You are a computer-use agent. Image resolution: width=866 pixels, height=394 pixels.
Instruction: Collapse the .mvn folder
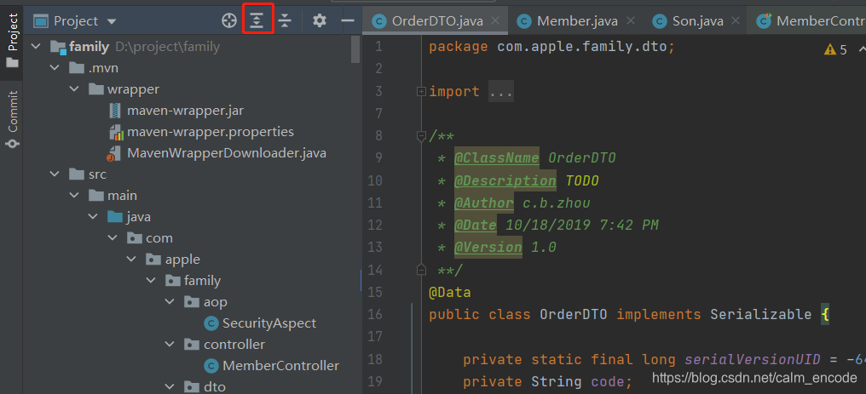pos(55,68)
